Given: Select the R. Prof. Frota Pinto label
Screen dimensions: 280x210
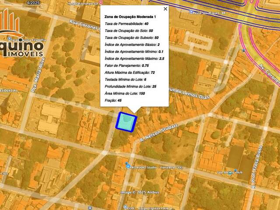Looking at the screenshot, I should point(257,167).
